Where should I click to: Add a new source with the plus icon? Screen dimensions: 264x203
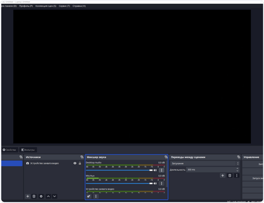coord(28,196)
